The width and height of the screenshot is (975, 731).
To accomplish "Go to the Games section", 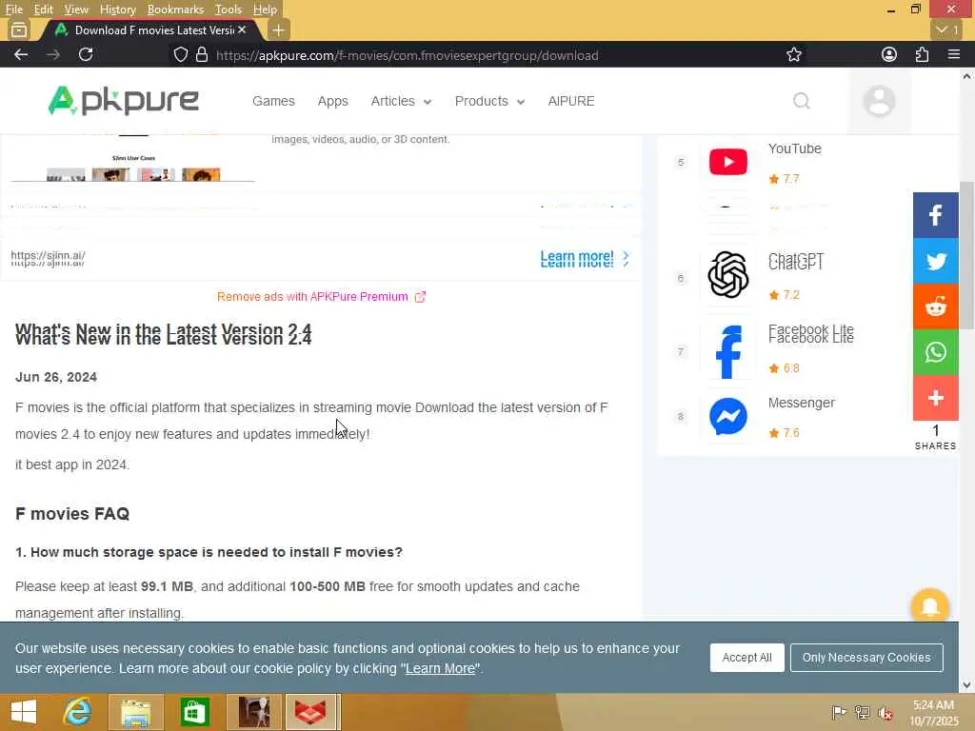I will 273,101.
